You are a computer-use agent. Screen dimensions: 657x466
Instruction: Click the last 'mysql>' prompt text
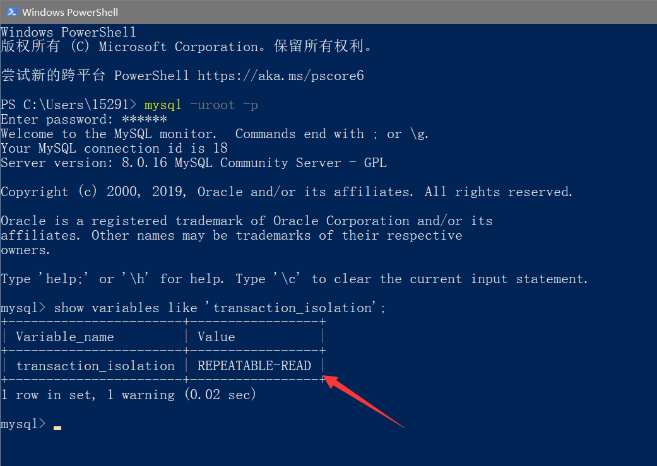pyautogui.click(x=23, y=424)
